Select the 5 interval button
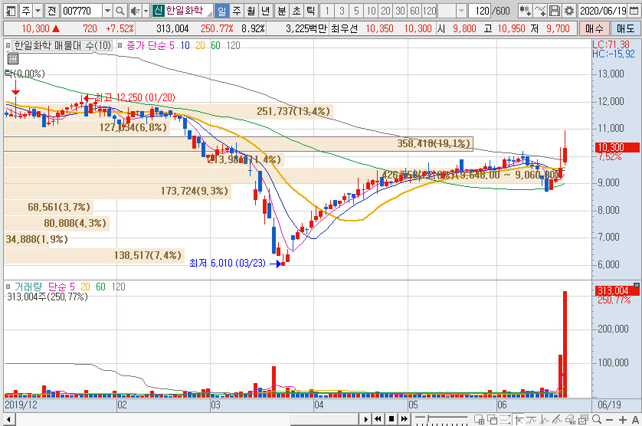Screen dimensions: 642x426 coord(356,11)
